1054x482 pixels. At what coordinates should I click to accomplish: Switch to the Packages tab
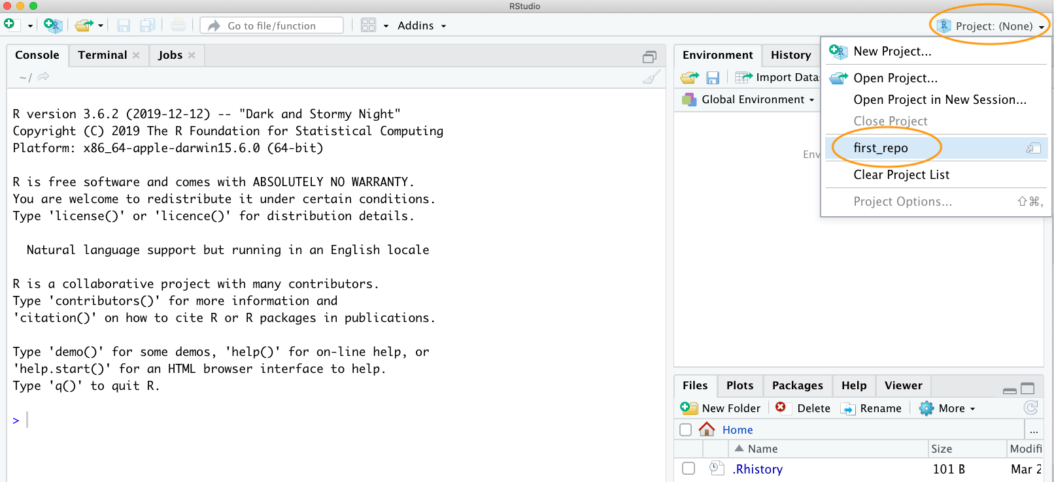pyautogui.click(x=797, y=385)
